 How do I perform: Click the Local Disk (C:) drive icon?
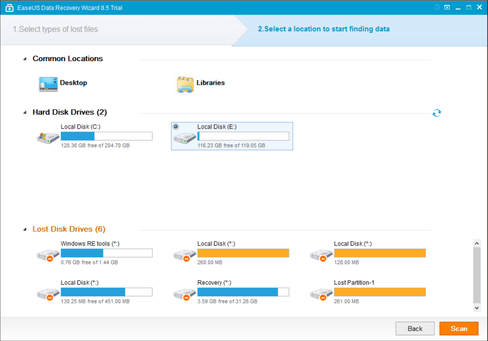tap(48, 137)
